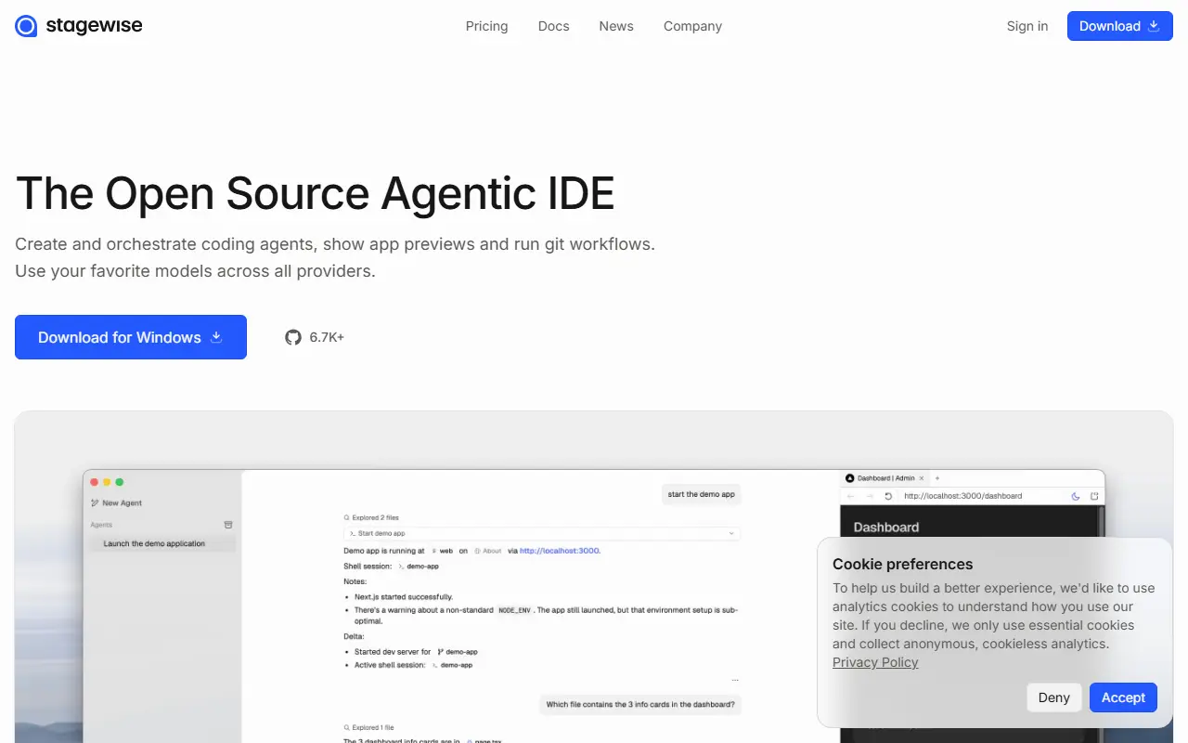Viewport: 1188px width, 743px height.
Task: Open the Privacy Policy link
Action: (875, 662)
